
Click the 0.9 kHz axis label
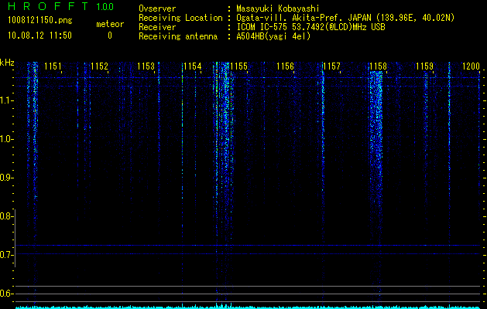[x=5, y=178]
